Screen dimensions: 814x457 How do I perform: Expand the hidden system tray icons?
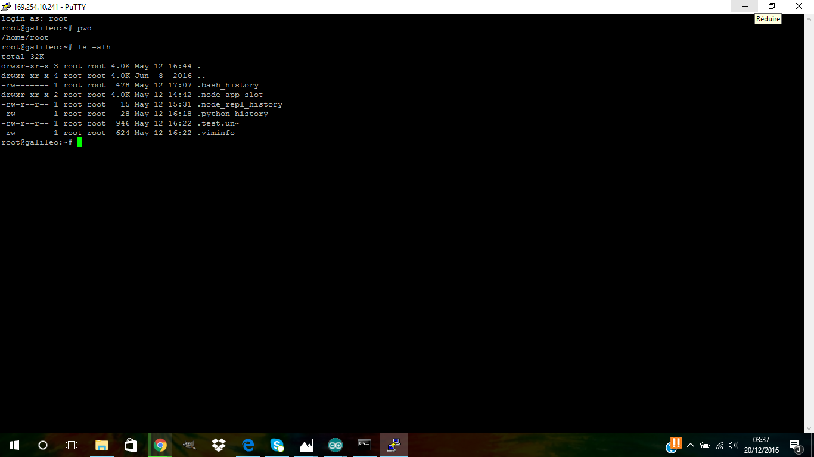tap(691, 445)
